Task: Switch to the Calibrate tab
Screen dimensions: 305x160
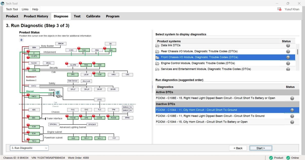Action: [x=93, y=16]
